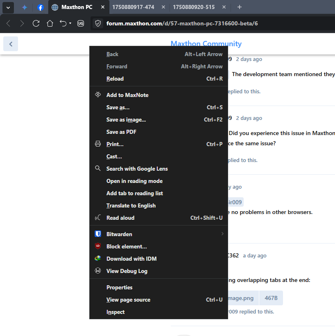Expand the Bitwarden submenu arrow

point(222,234)
